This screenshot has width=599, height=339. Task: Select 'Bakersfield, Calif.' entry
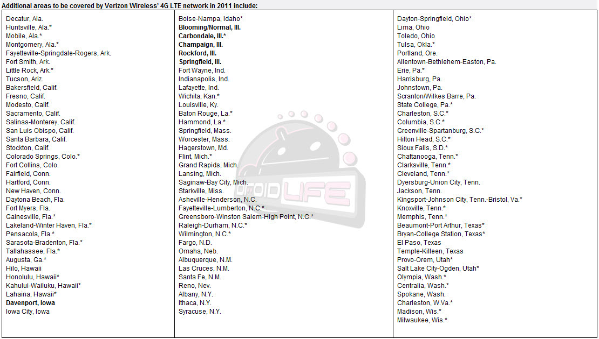tap(32, 88)
